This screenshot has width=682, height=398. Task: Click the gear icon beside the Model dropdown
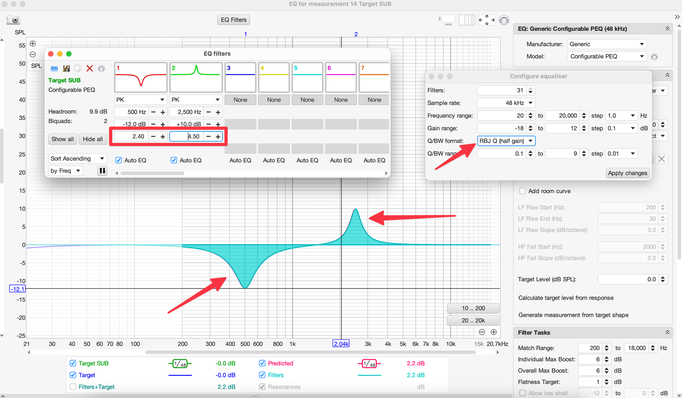[654, 57]
